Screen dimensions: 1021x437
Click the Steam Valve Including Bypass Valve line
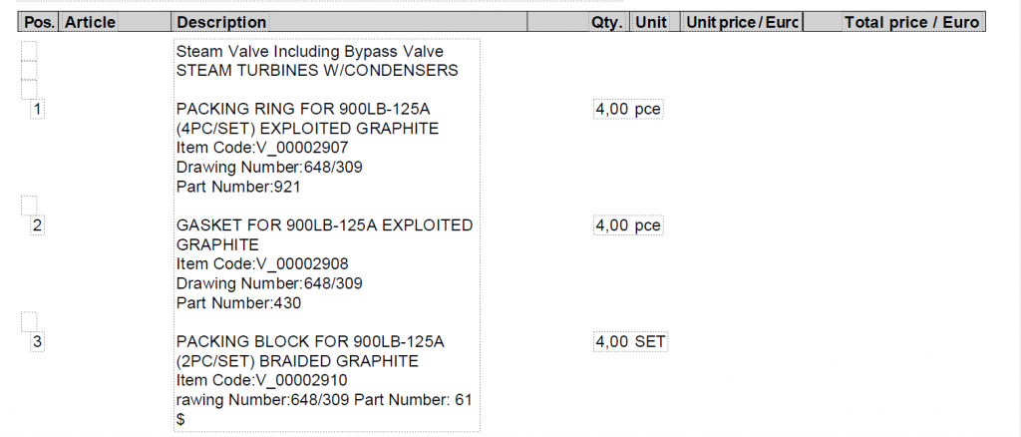[x=309, y=51]
